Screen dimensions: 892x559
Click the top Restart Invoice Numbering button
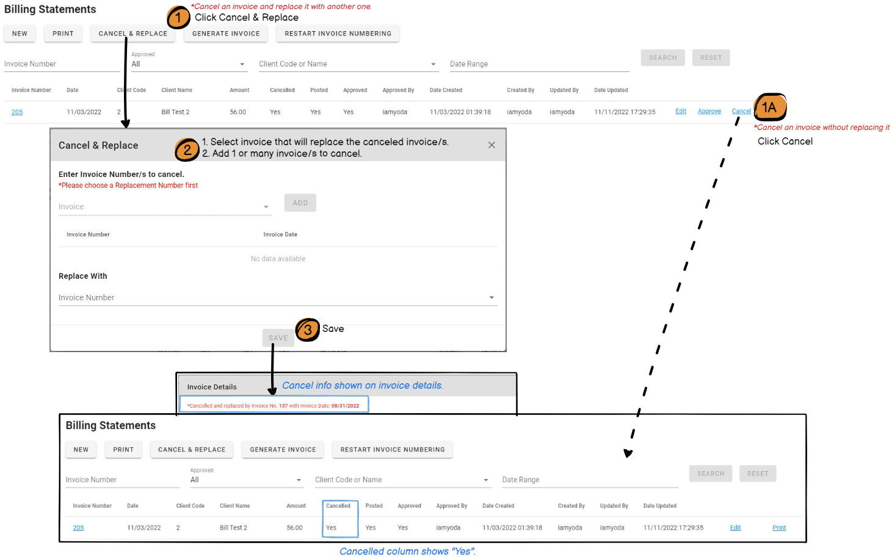pyautogui.click(x=338, y=34)
